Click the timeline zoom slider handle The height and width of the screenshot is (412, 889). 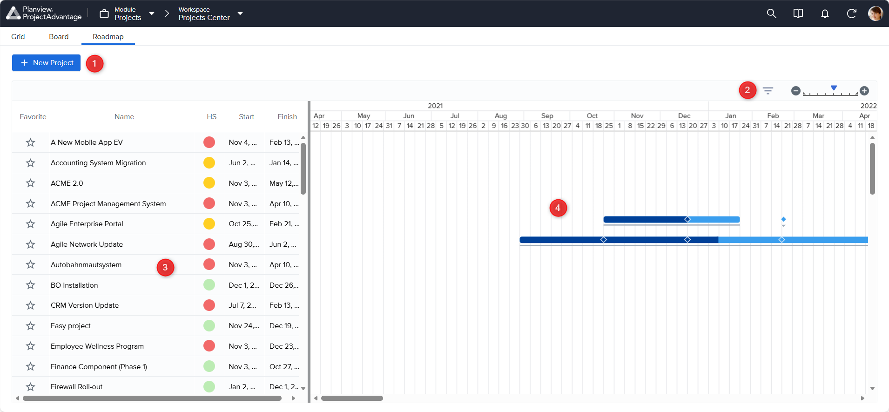[834, 88]
